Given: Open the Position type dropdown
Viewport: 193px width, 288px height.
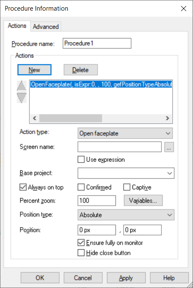Looking at the screenshot, I should click(x=126, y=215).
